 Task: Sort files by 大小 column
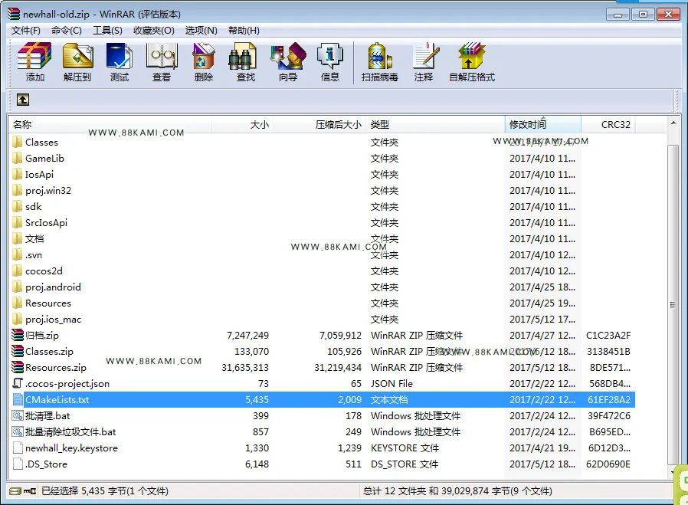tap(243, 125)
